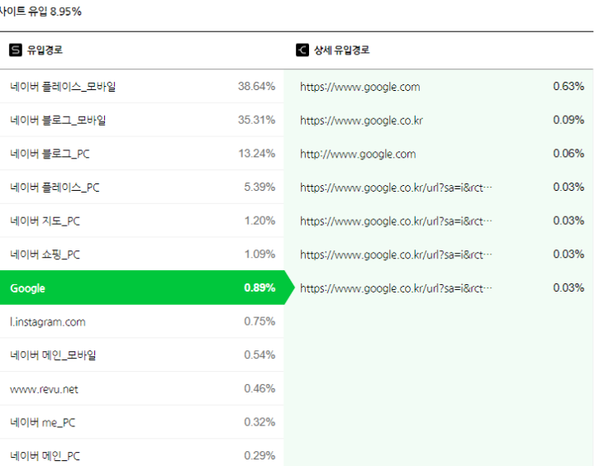The height and width of the screenshot is (466, 614).
Task: Click the 0.63% detail value
Action: (569, 86)
